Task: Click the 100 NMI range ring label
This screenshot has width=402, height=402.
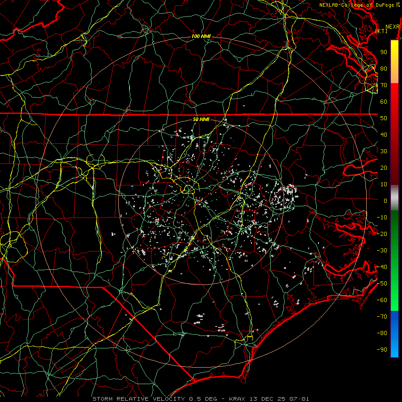Action: [201, 37]
